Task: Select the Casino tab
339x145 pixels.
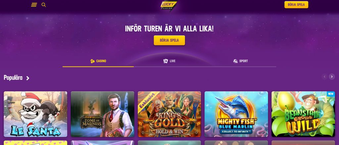Action: click(x=98, y=61)
